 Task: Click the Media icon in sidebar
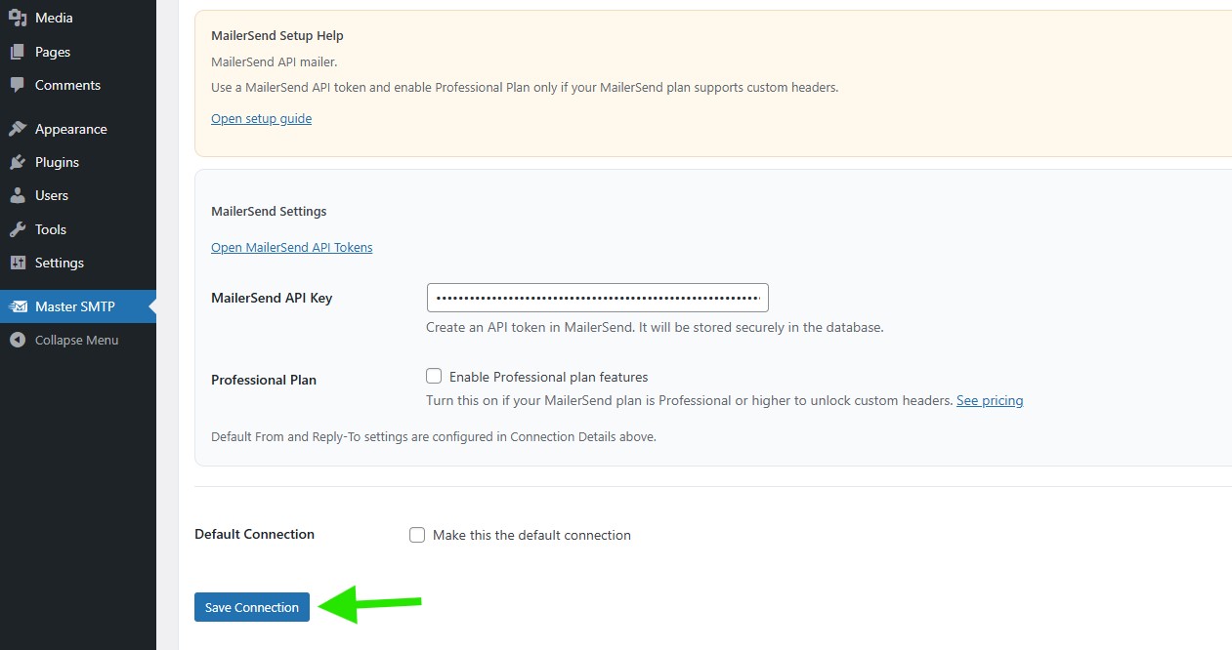pos(18,18)
